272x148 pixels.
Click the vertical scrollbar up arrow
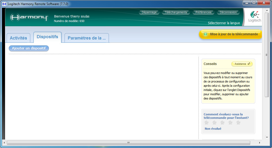(267, 10)
